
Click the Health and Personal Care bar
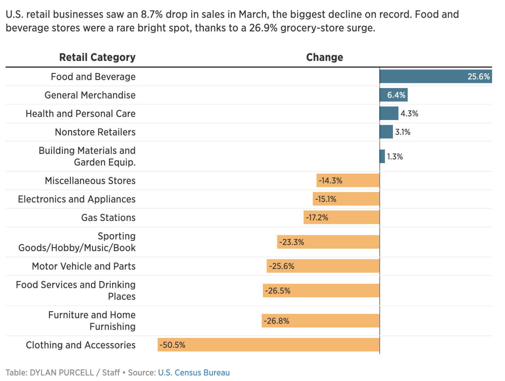click(389, 113)
